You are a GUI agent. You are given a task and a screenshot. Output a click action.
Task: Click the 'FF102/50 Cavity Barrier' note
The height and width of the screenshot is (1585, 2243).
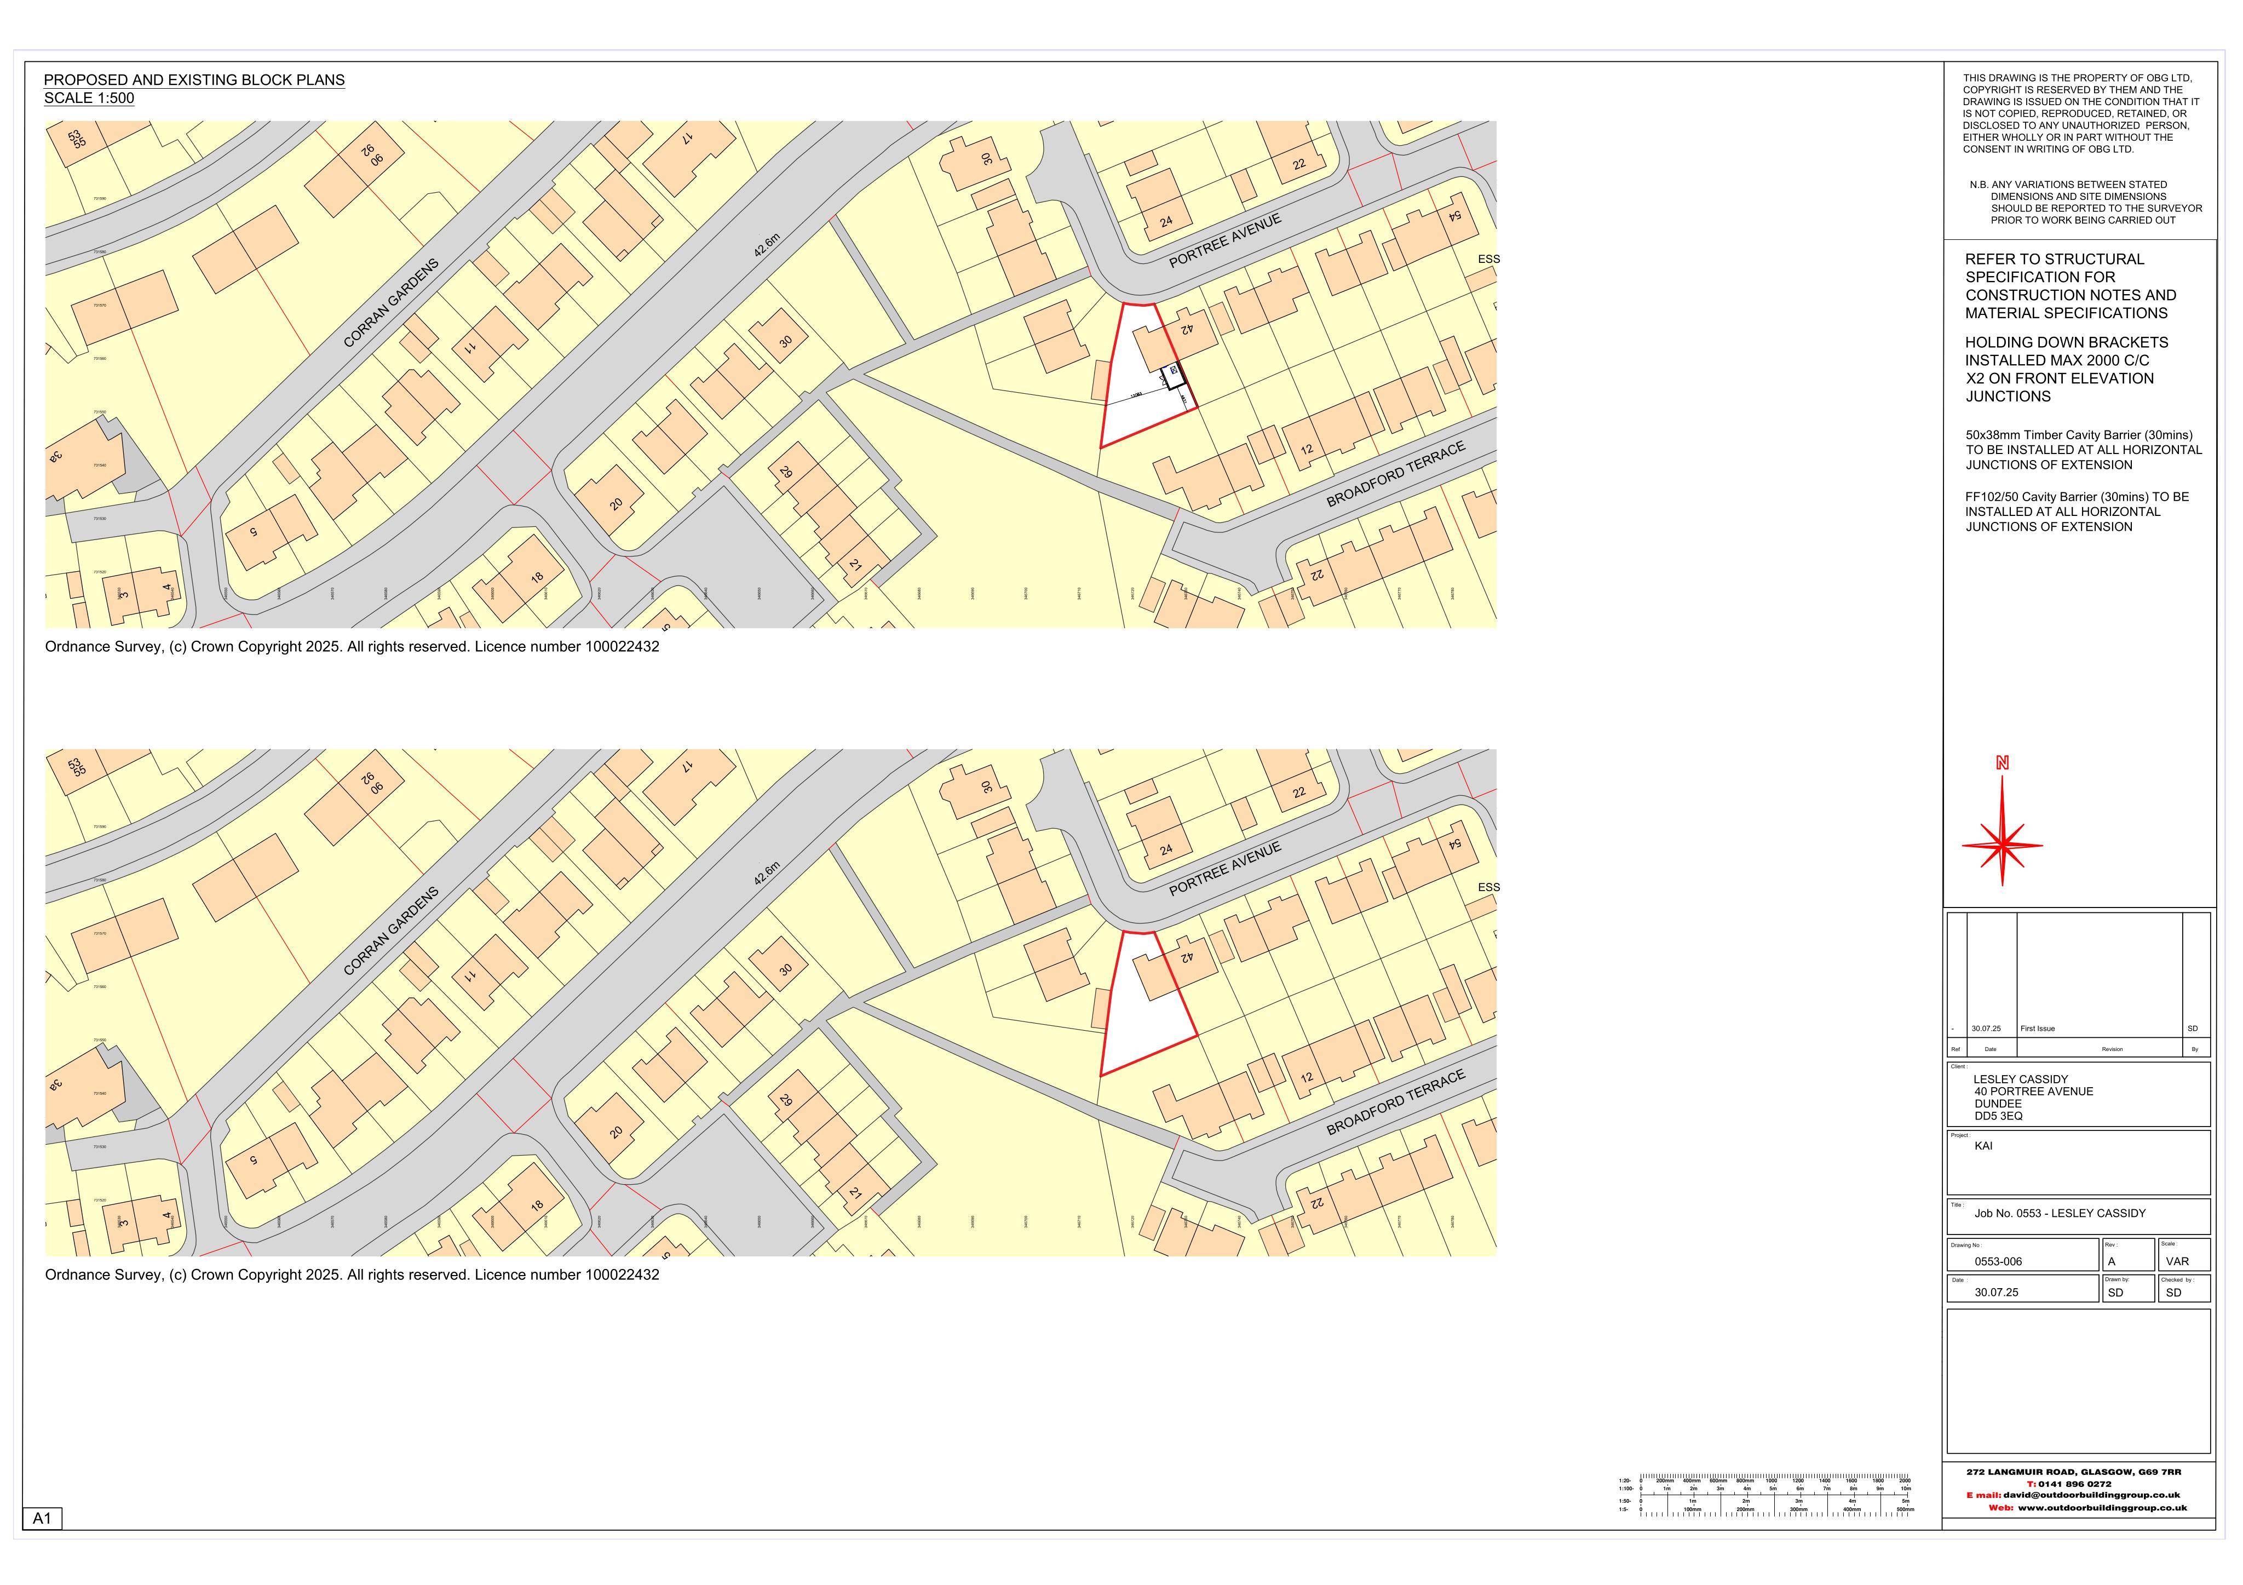tap(2077, 512)
